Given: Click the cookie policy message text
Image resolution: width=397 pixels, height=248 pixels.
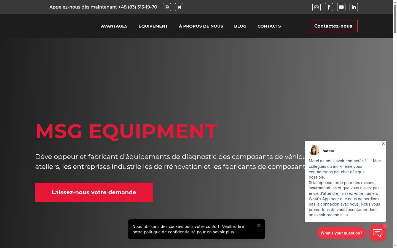Looking at the screenshot, I should point(188,229).
